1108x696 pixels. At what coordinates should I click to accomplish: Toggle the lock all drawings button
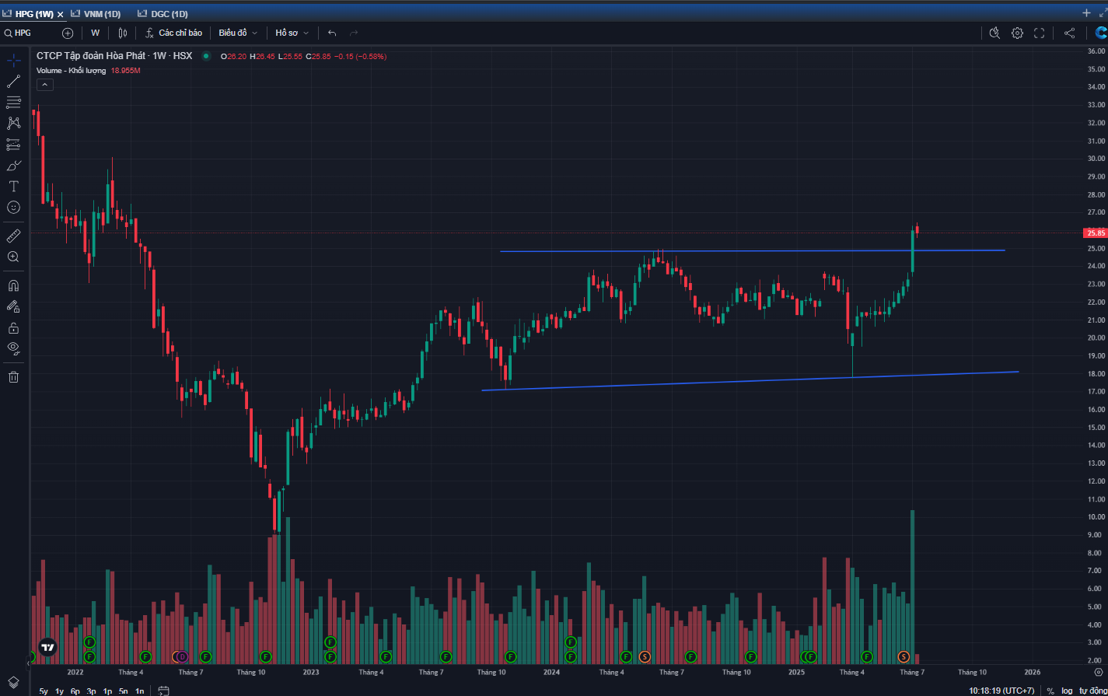[13, 327]
